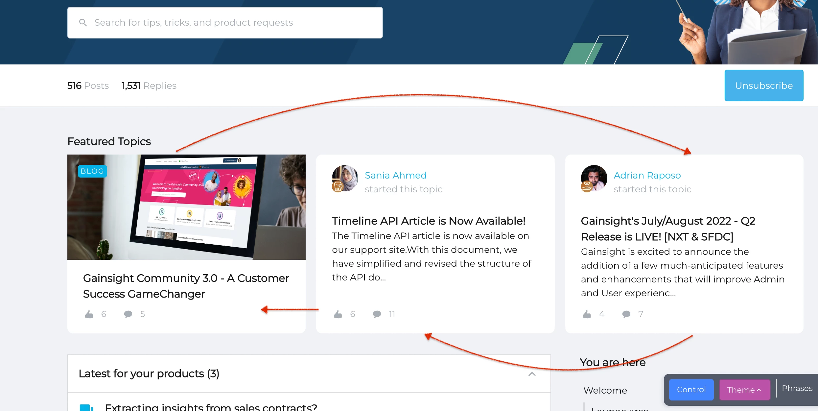Open Sania Ahmed's profile avatar
The width and height of the screenshot is (818, 411).
click(x=345, y=178)
